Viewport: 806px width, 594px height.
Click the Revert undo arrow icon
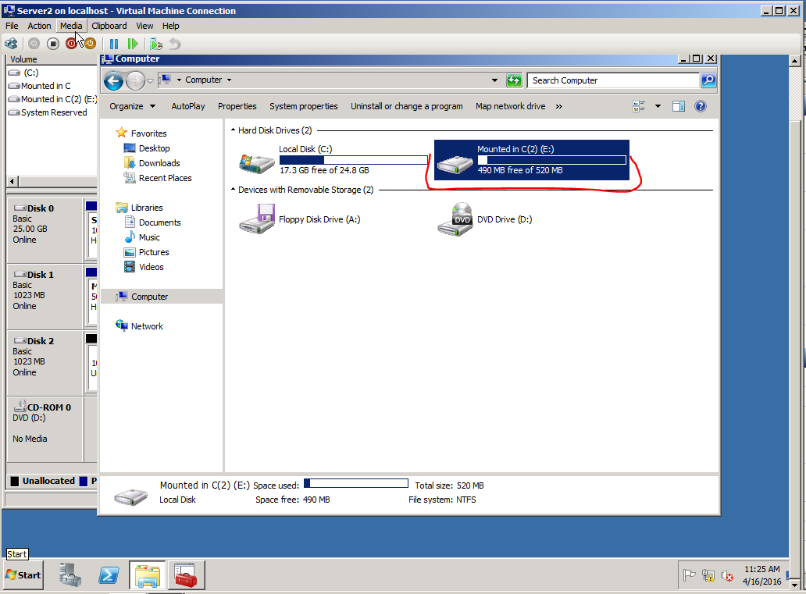point(175,44)
